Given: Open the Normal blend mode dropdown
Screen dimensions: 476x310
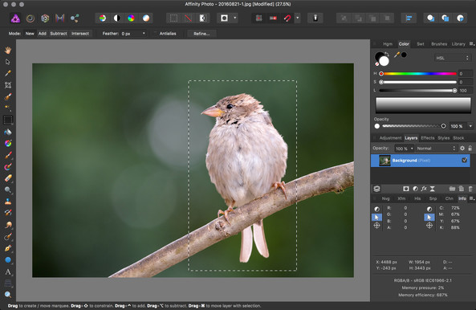Looking at the screenshot, I should pyautogui.click(x=436, y=148).
